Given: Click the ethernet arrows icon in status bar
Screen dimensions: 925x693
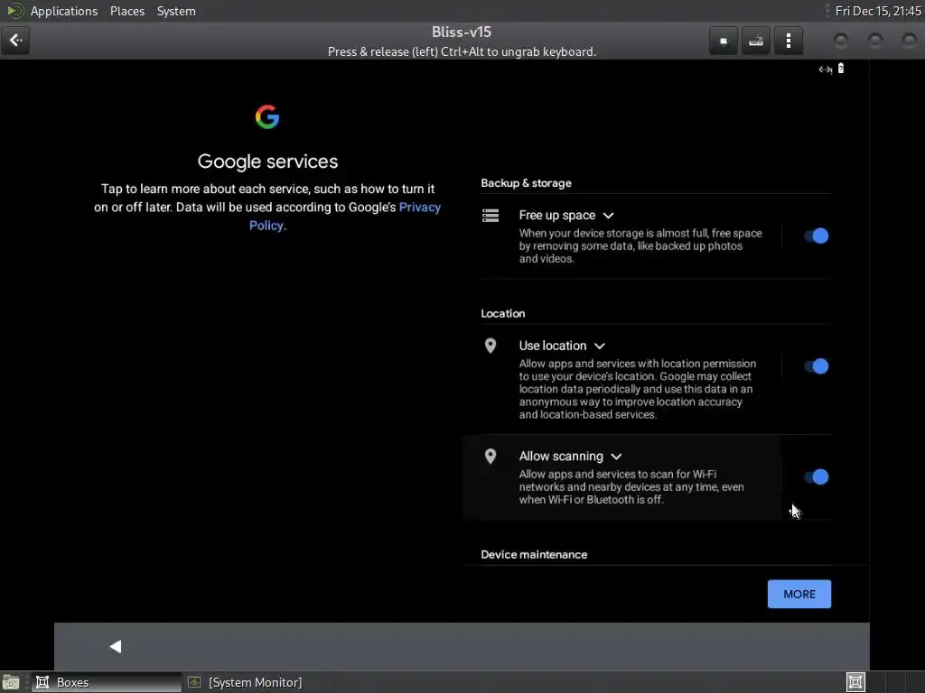Looking at the screenshot, I should tap(826, 69).
